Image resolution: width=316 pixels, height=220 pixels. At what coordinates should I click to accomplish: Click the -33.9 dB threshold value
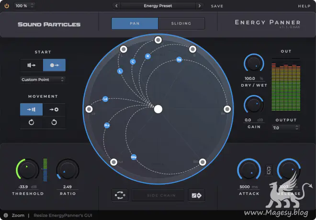(27, 187)
